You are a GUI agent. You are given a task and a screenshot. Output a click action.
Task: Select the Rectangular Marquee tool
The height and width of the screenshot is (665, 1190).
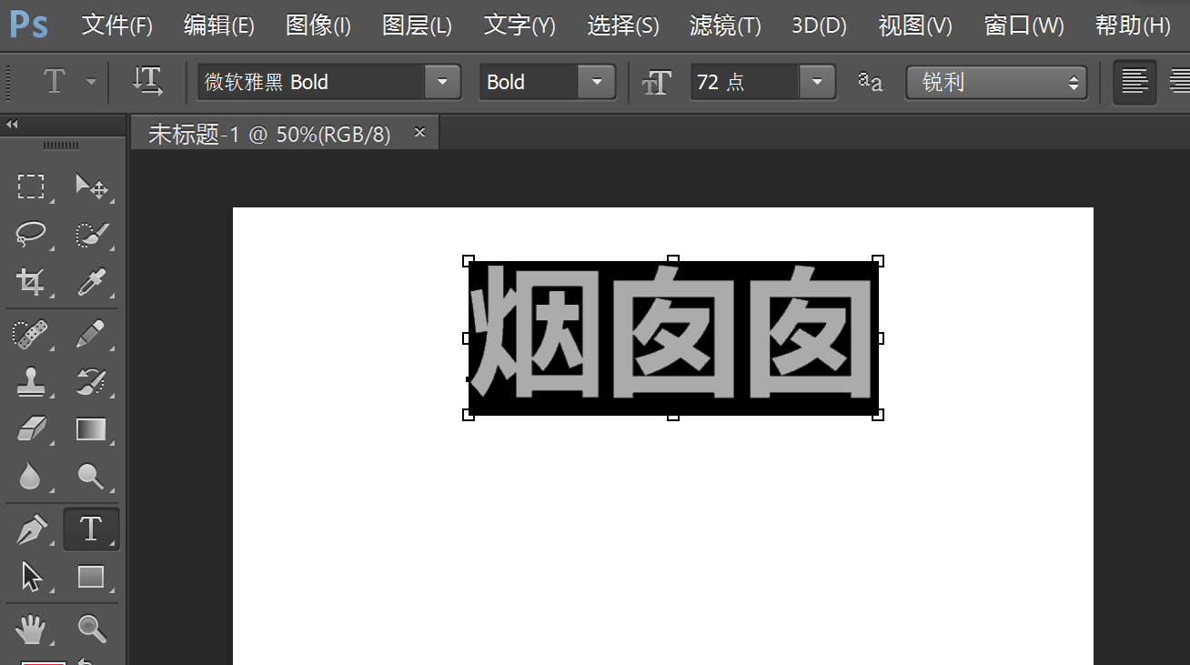click(31, 186)
